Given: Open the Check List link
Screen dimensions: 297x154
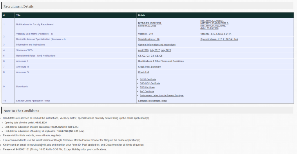Looking at the screenshot, I should (144, 72).
